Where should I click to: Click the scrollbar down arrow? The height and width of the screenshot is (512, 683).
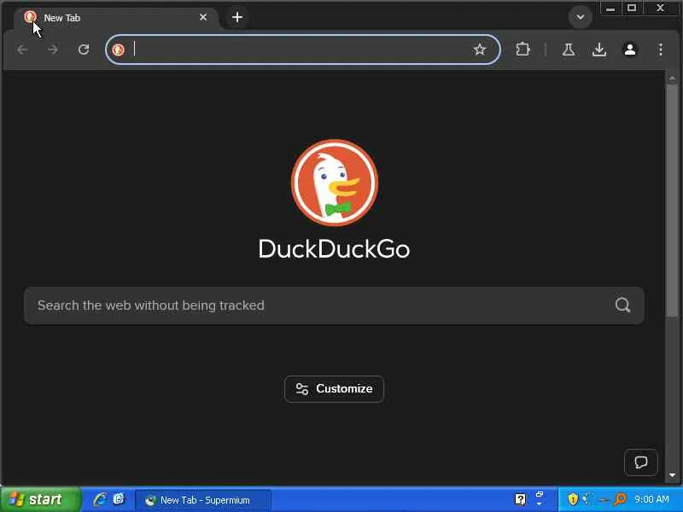(x=672, y=475)
